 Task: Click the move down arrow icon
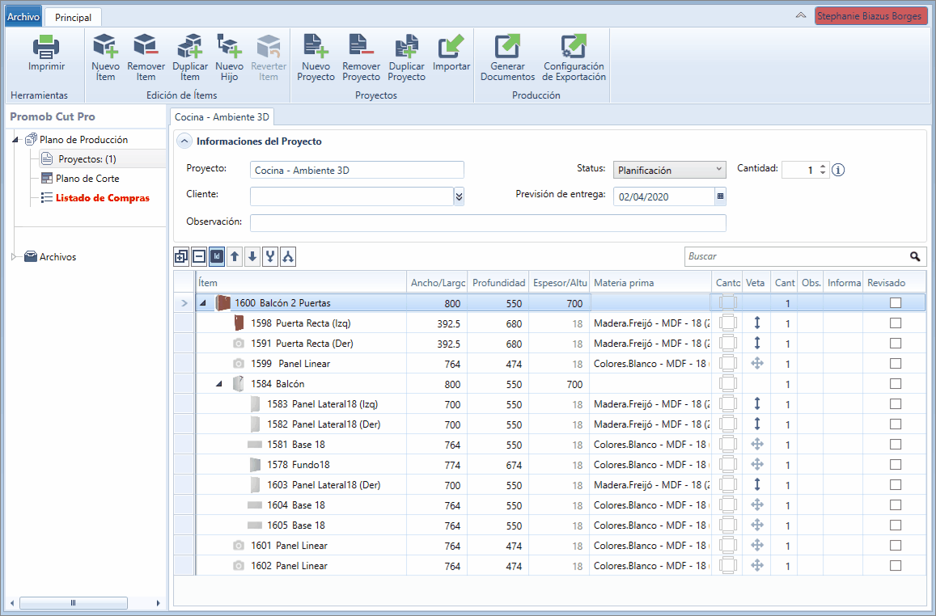pyautogui.click(x=252, y=256)
